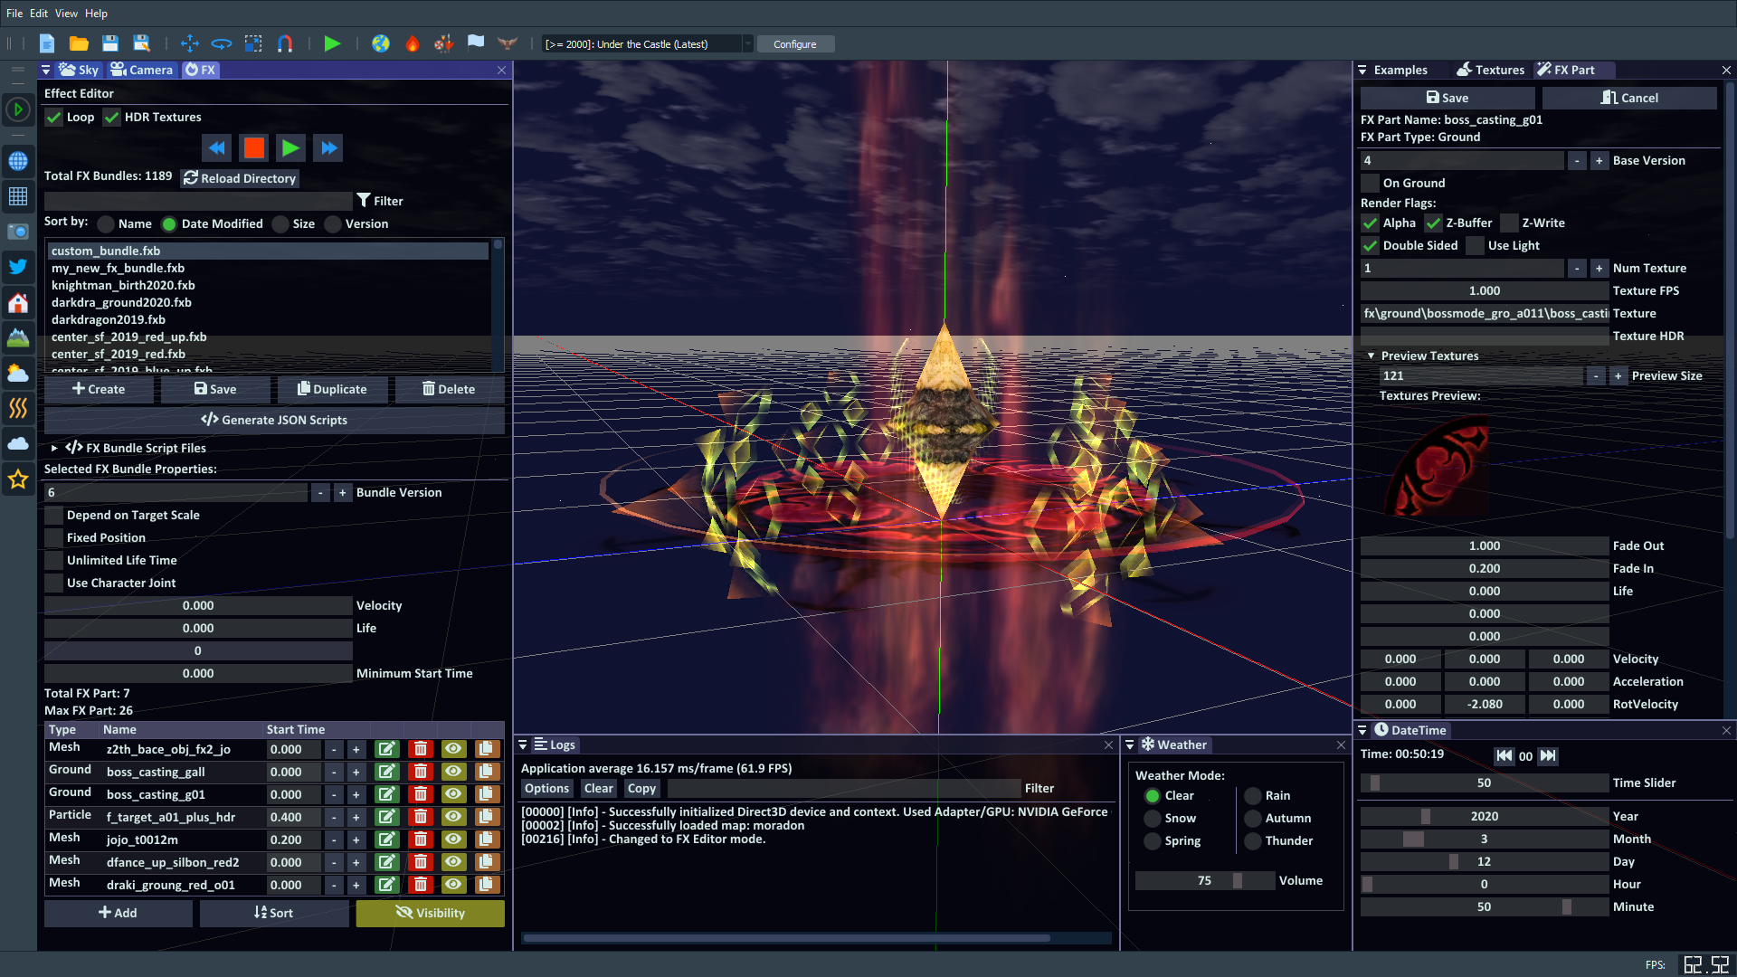
Task: Click the green play icon in top toolbar
Action: coord(332,43)
